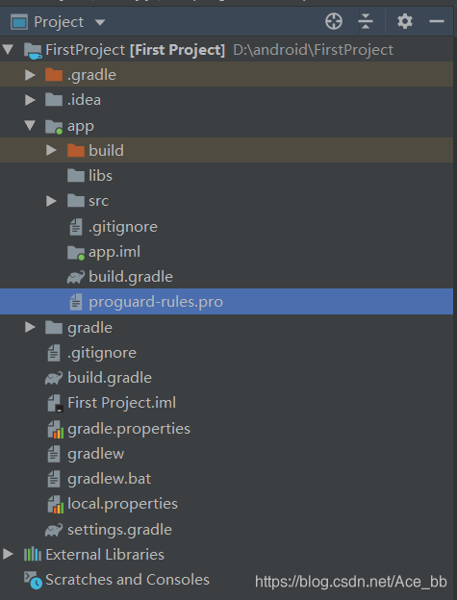Click the locate target crosshair icon
The image size is (457, 600).
[x=334, y=21]
